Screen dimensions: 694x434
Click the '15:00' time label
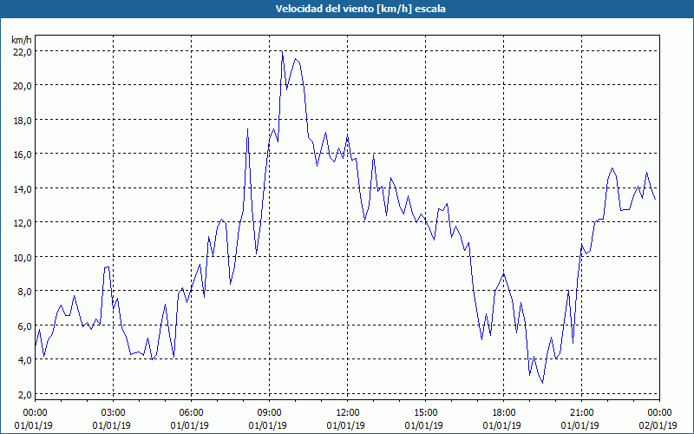425,413
